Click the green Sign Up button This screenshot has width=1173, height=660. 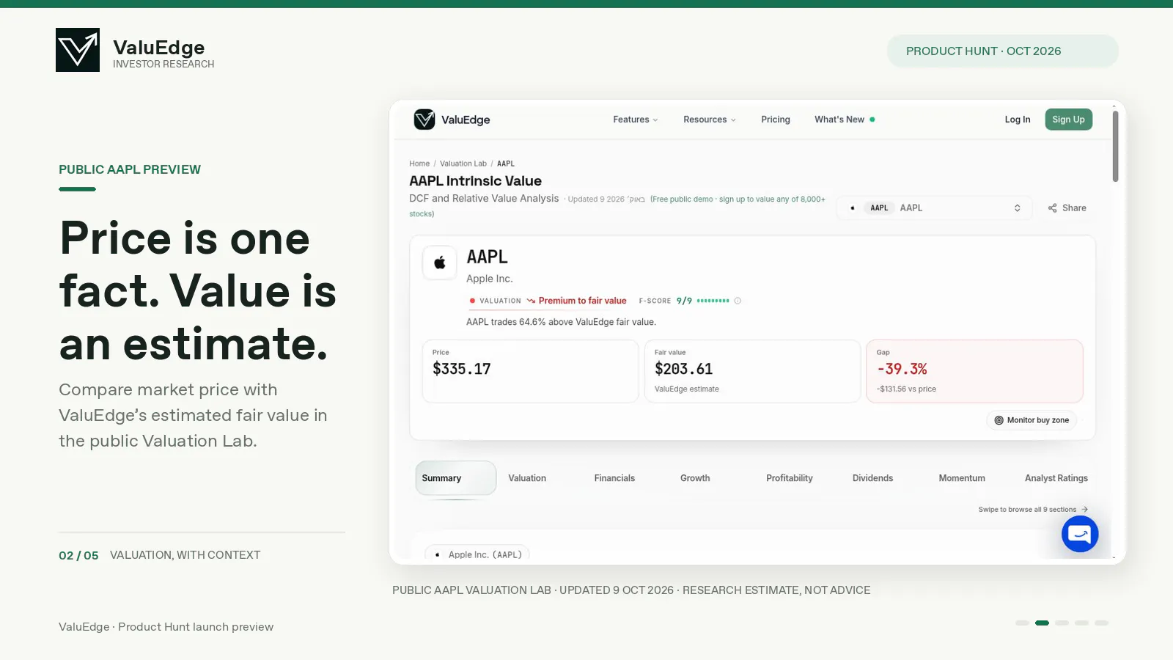point(1069,120)
